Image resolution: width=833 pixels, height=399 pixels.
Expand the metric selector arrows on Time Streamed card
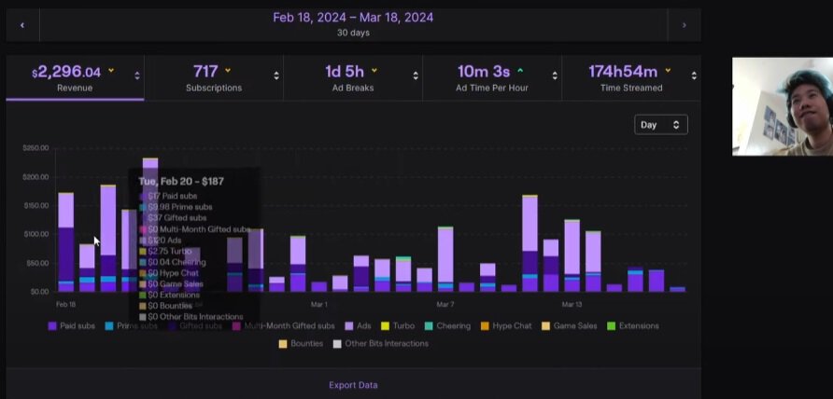click(693, 76)
